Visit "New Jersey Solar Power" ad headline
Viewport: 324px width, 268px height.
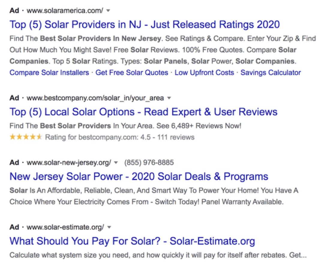click(x=139, y=176)
